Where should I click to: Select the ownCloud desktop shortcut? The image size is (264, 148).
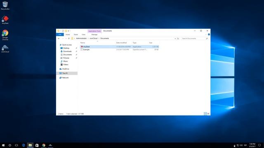(5, 49)
